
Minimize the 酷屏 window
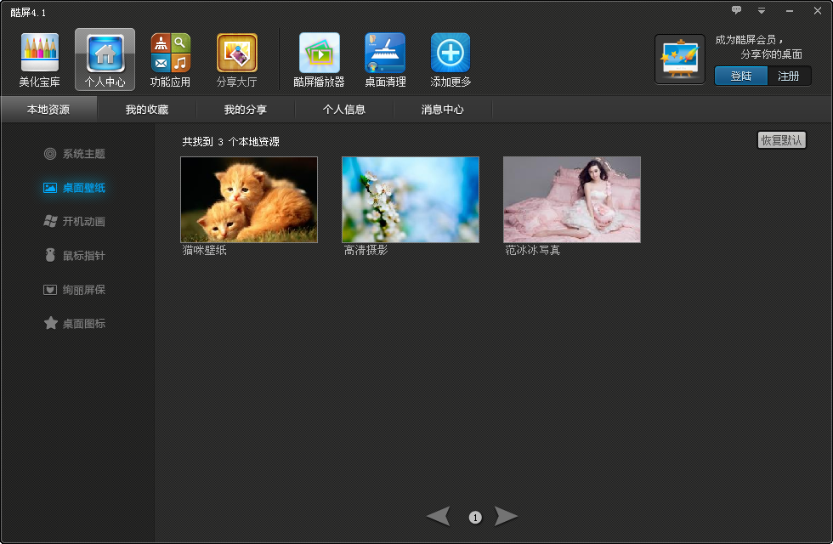[790, 10]
